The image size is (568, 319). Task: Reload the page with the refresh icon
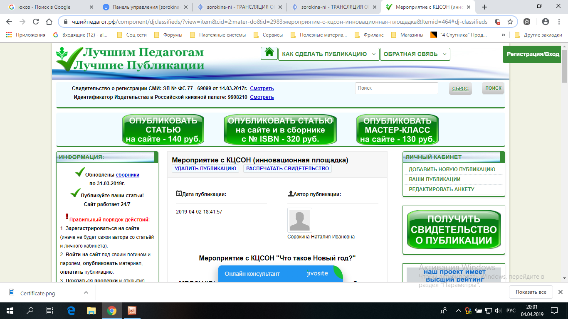click(x=36, y=22)
